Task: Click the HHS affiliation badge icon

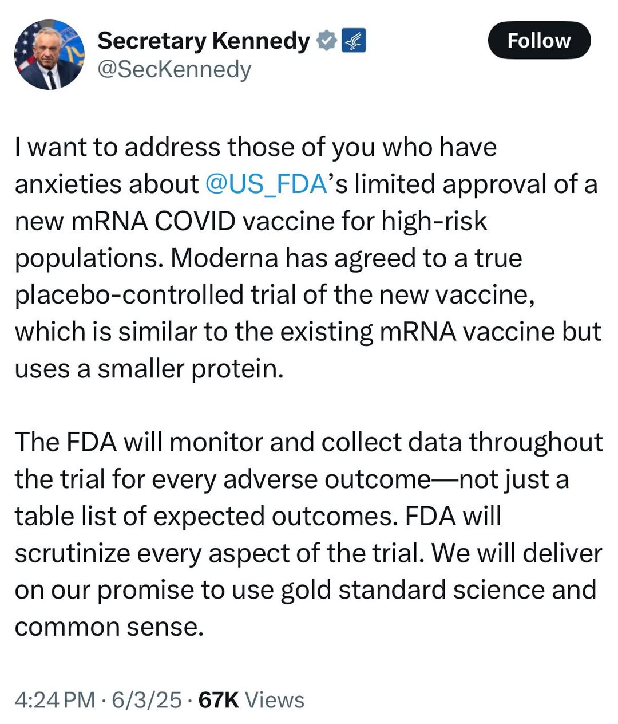Action: 354,41
